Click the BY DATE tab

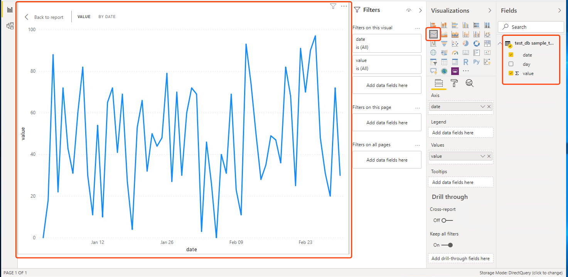107,17
